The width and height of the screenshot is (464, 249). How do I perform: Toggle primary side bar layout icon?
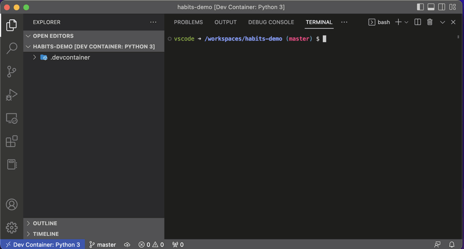pos(420,7)
